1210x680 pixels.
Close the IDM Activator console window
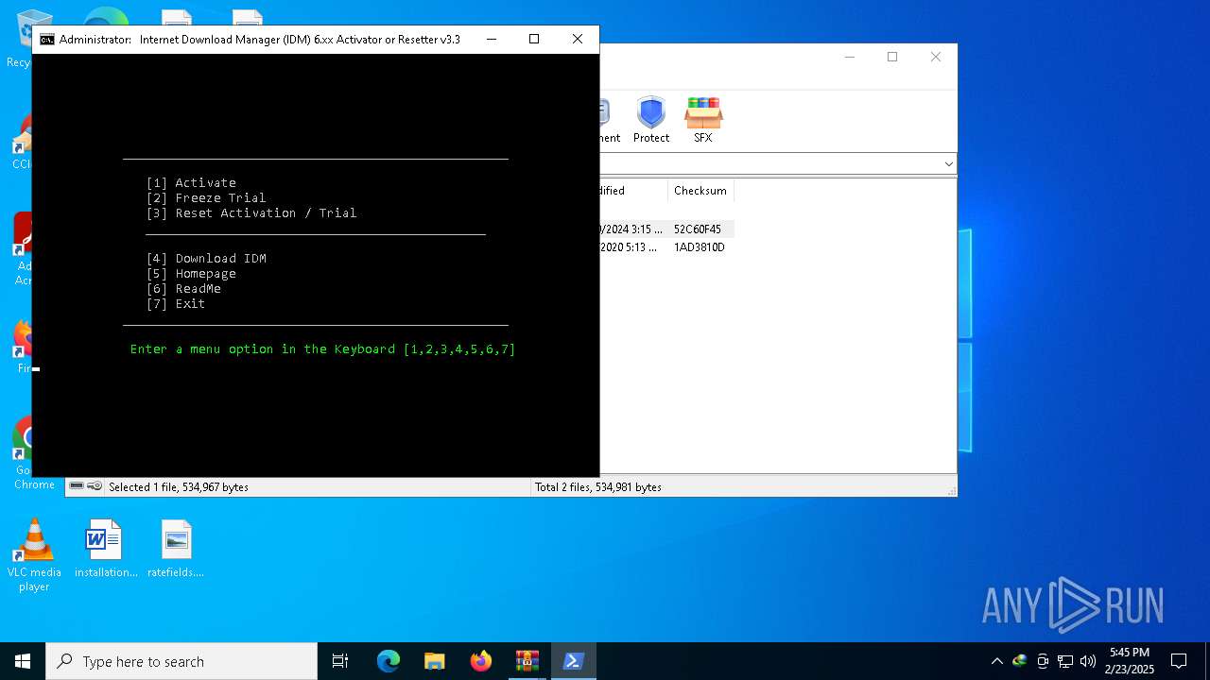click(x=578, y=40)
